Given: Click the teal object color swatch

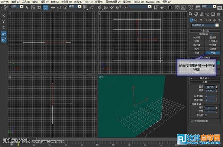Looking at the screenshot, I should tap(218, 63).
